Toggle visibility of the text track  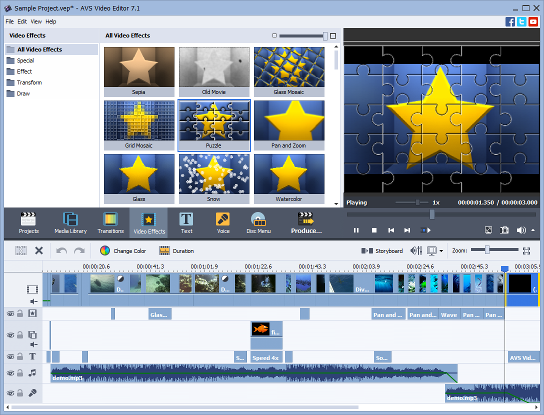tap(11, 356)
